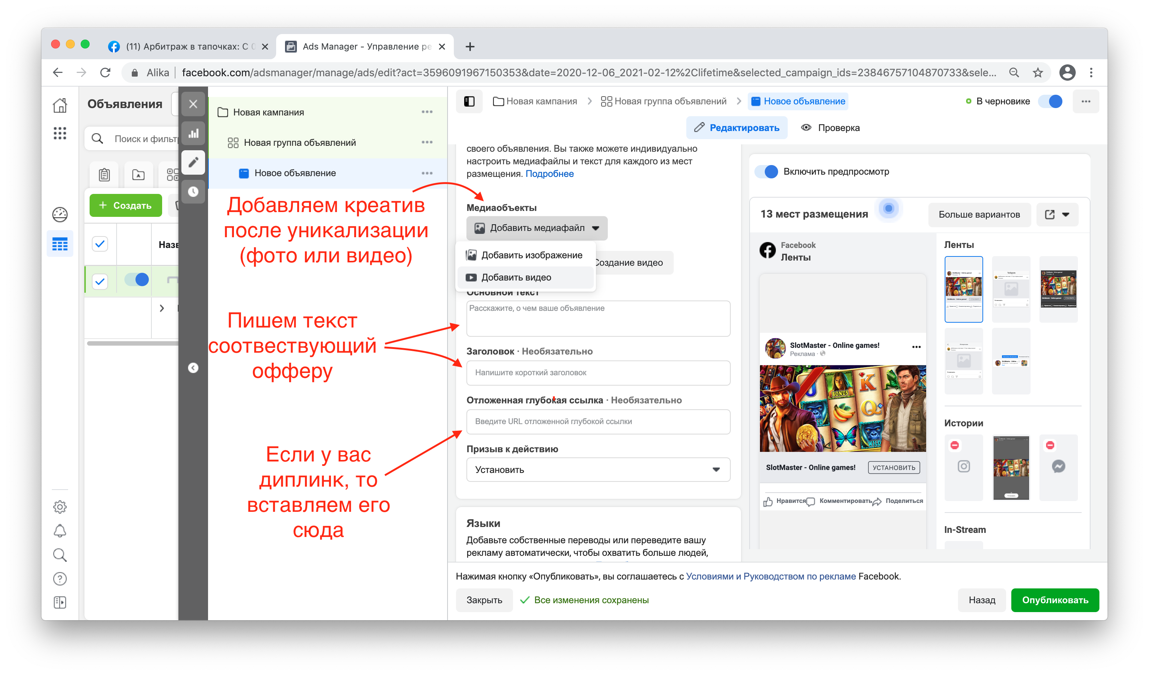The height and width of the screenshot is (675, 1149).
Task: Open notifications bell icon
Action: [60, 531]
